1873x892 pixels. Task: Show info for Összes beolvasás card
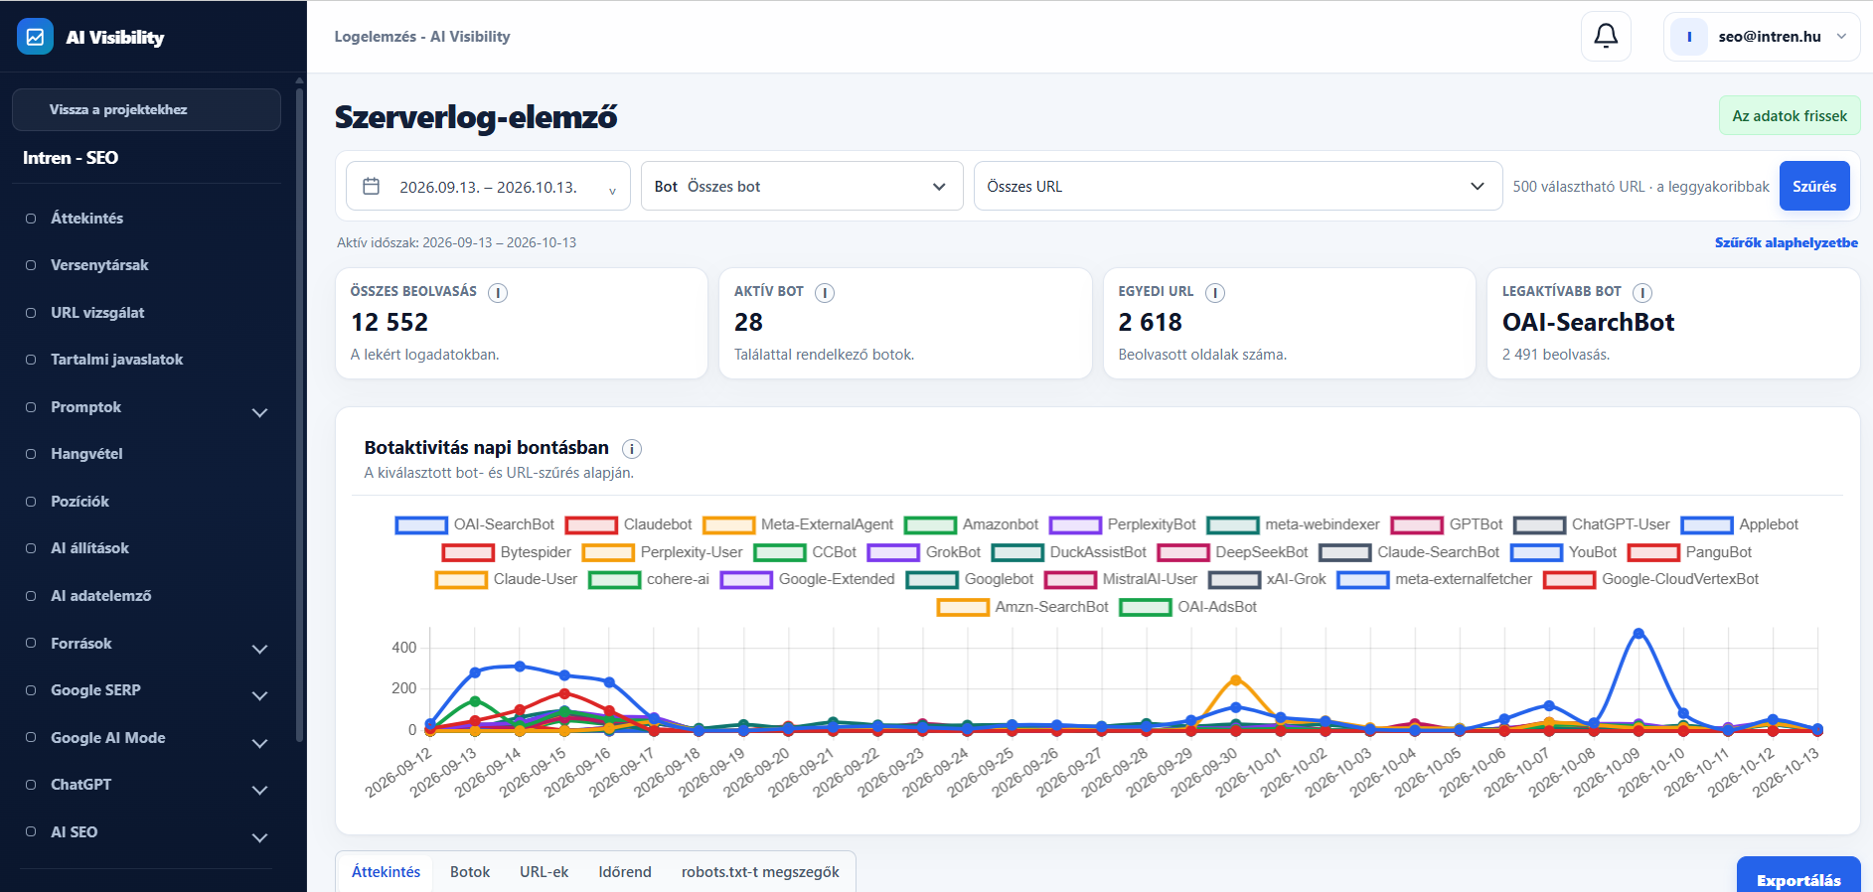[498, 293]
